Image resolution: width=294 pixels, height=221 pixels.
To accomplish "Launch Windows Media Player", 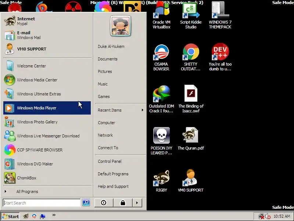I will pyautogui.click(x=47, y=108).
